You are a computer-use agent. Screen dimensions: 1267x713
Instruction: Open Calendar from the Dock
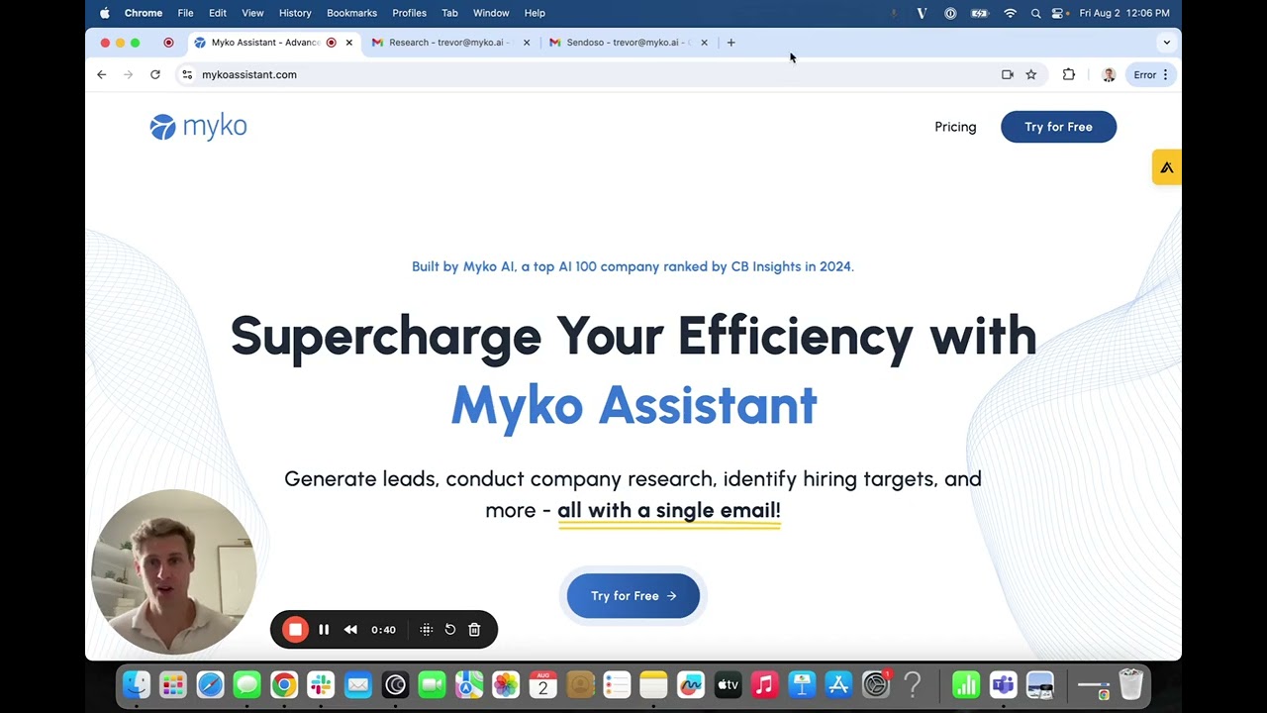tap(542, 685)
